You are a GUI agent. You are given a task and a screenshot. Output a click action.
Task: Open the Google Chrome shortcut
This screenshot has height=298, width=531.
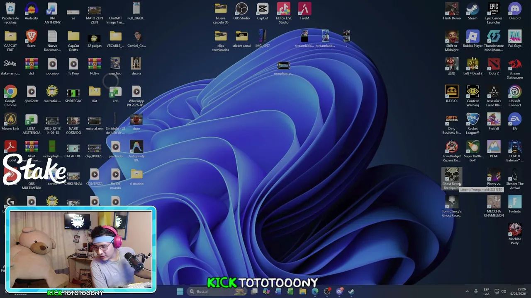(10, 96)
